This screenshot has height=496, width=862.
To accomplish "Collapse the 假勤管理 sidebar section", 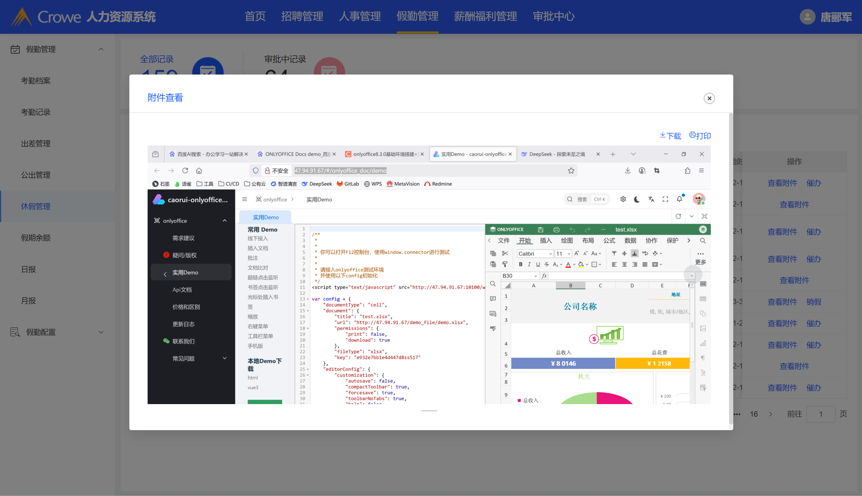I will pyautogui.click(x=101, y=49).
